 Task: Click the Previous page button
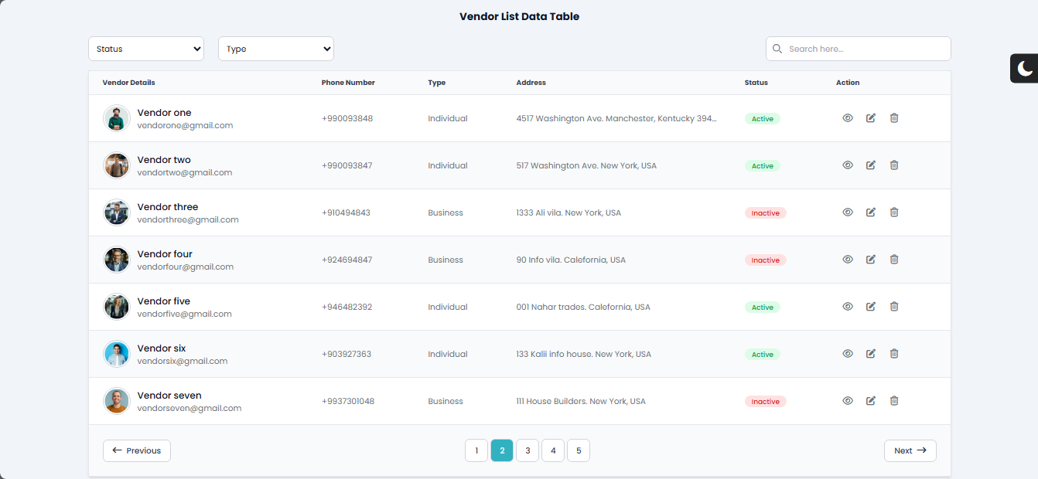pyautogui.click(x=137, y=450)
